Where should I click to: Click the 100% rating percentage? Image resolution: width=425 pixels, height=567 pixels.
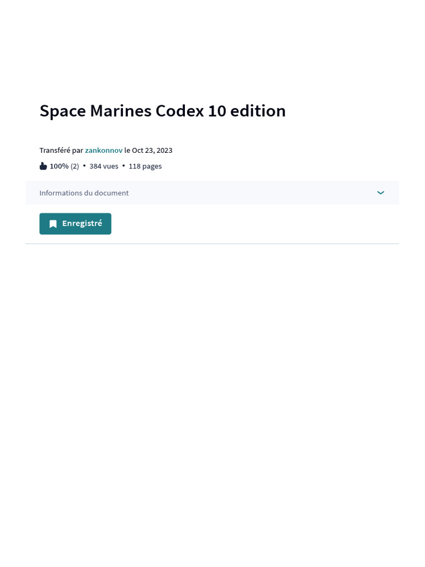pos(59,166)
